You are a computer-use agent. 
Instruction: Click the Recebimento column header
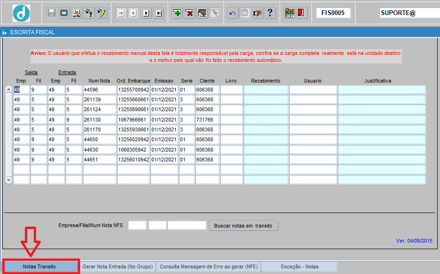coord(266,81)
